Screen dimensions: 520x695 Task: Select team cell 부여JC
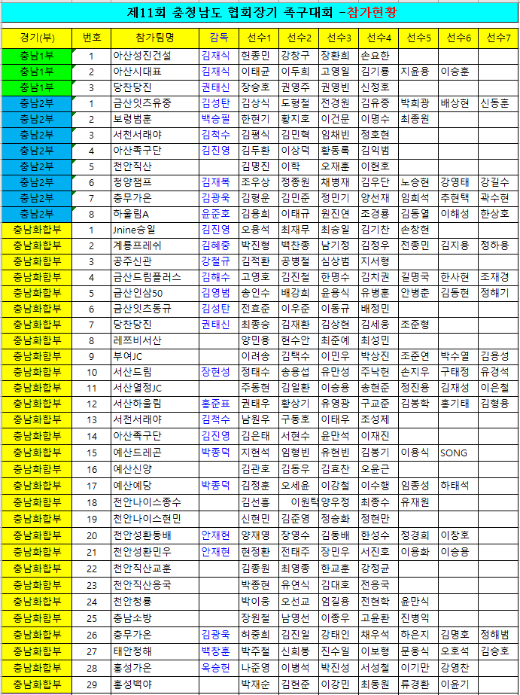pos(155,356)
